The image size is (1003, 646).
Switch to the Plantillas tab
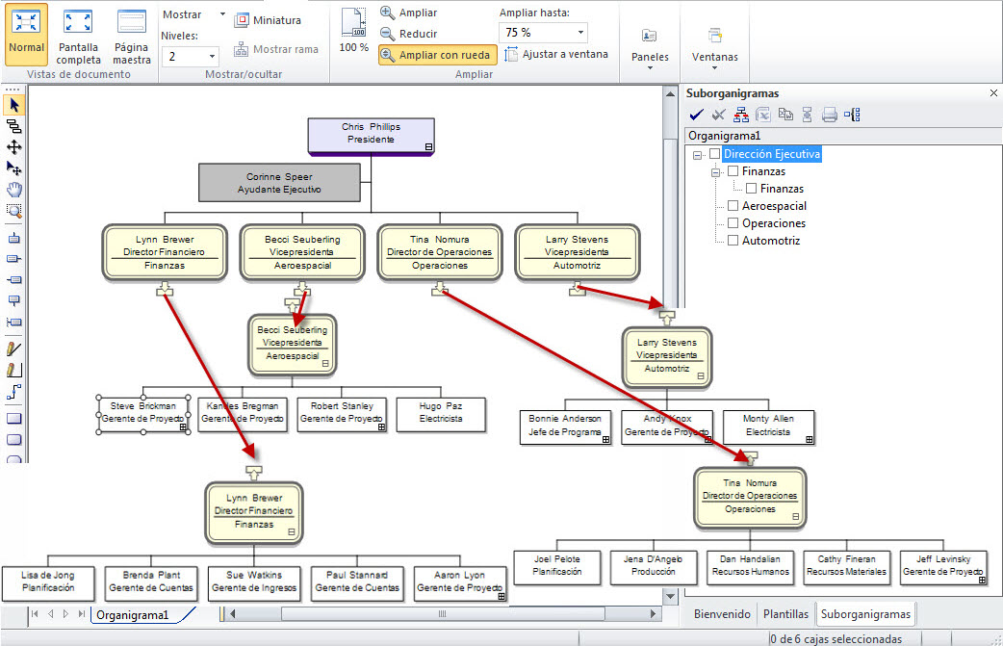coord(785,613)
